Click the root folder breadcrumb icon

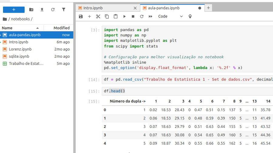pos(5,19)
